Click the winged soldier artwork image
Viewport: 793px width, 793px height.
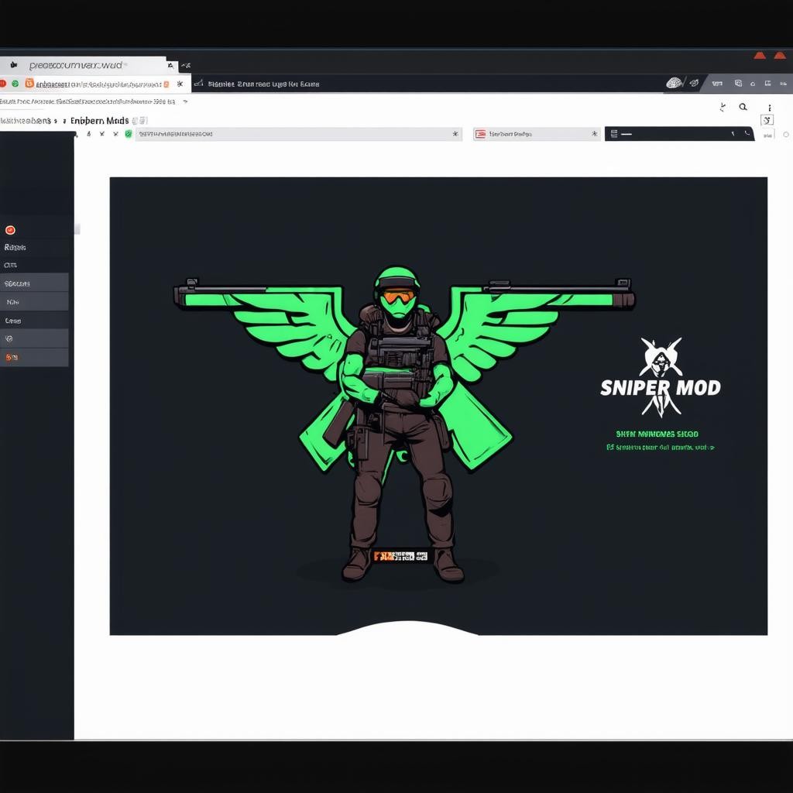[403, 403]
